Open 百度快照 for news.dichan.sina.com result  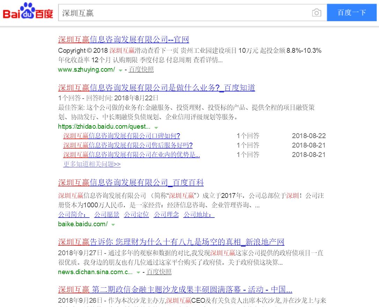point(159,272)
